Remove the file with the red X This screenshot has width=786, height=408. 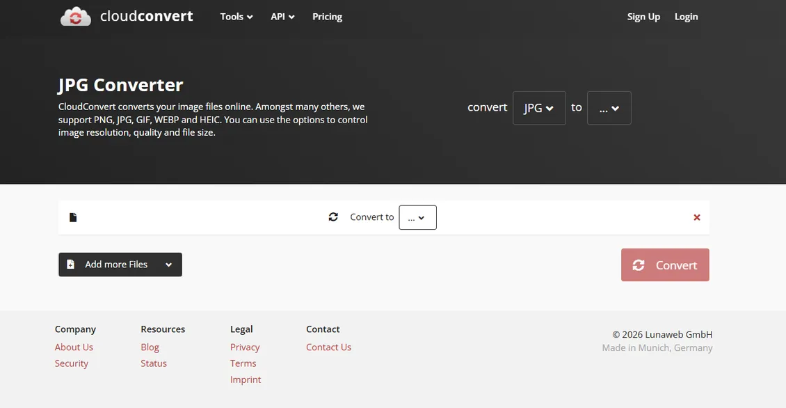697,217
